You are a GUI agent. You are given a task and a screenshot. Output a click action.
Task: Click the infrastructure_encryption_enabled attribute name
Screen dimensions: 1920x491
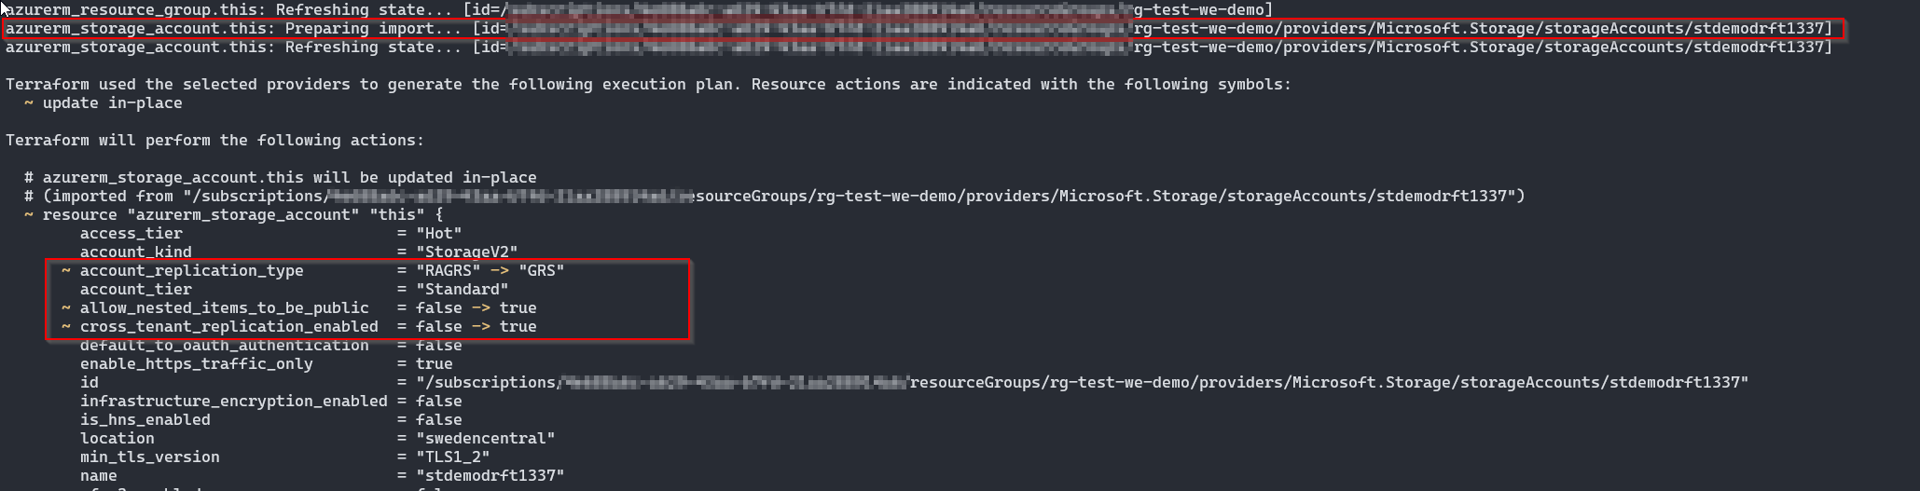[234, 402]
